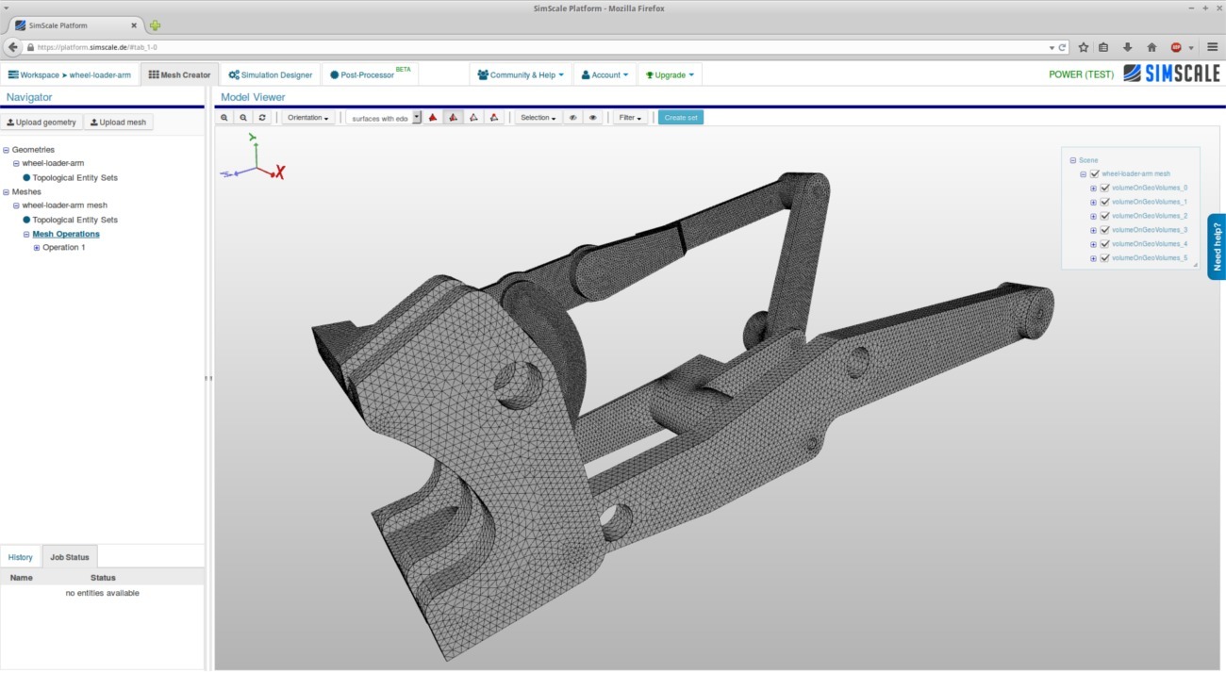Zoom out using the magnifier minus icon

(243, 118)
